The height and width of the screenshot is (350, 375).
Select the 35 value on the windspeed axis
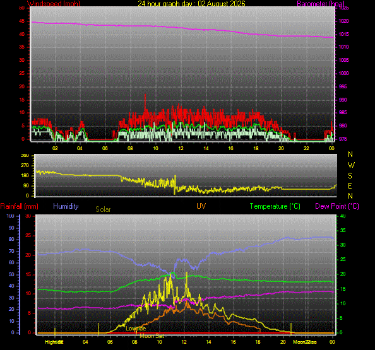(x=21, y=47)
